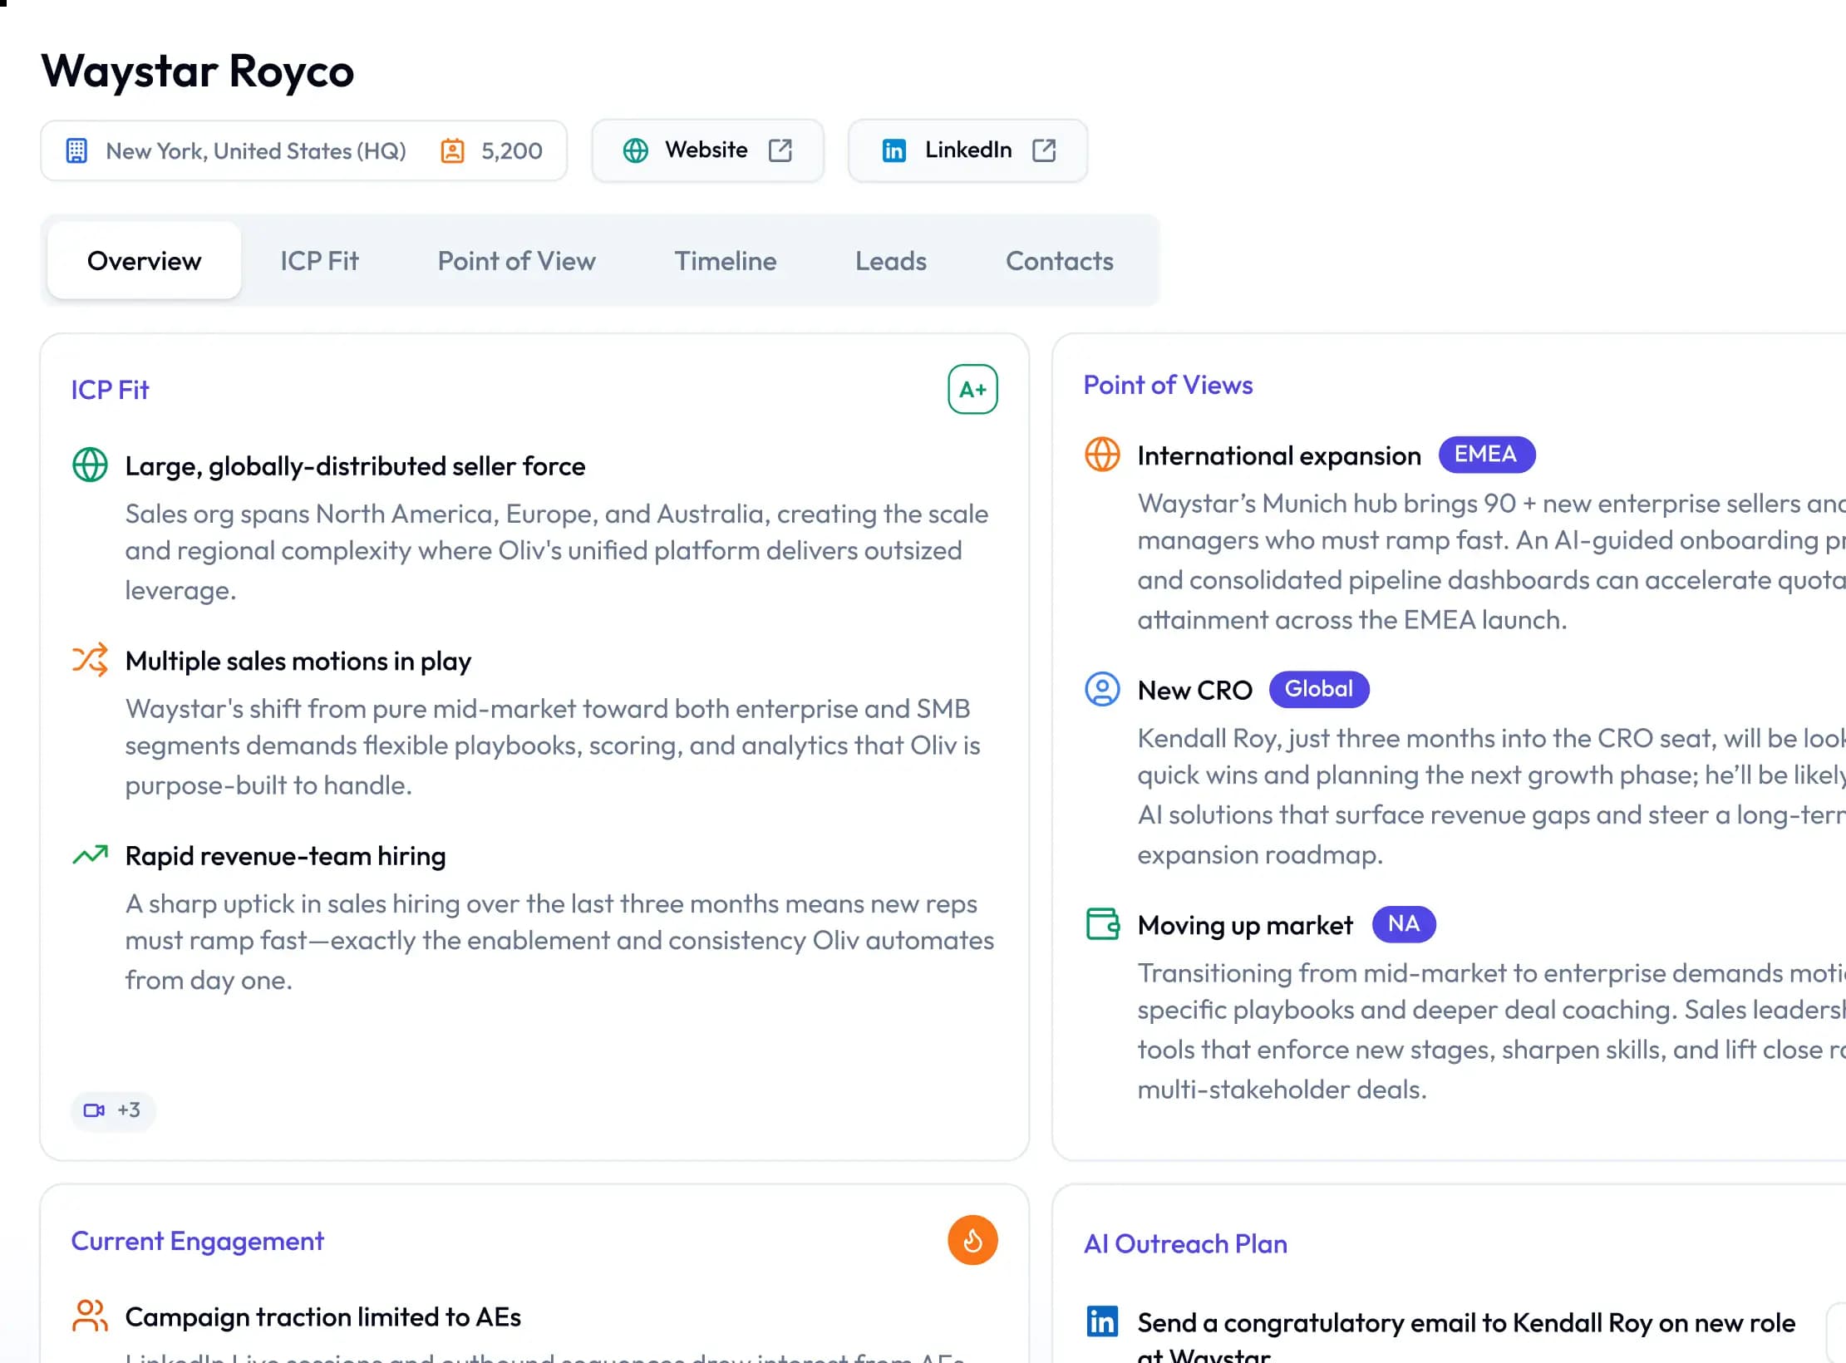The width and height of the screenshot is (1846, 1363).
Task: Click the "Moving up market" heading
Action: click(x=1245, y=925)
